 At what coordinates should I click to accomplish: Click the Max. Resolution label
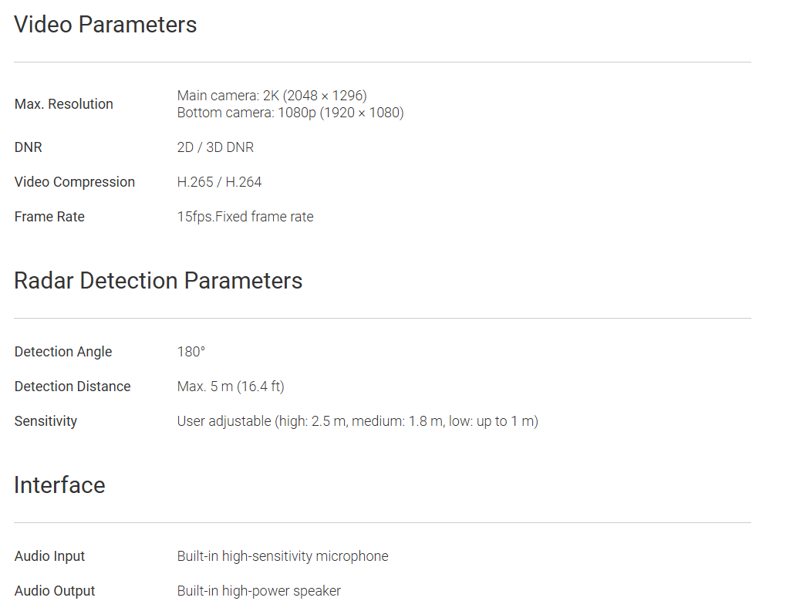point(64,104)
